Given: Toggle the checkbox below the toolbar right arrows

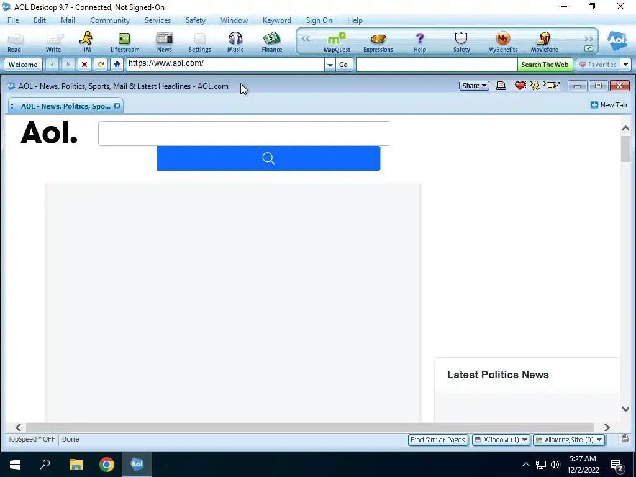Looking at the screenshot, I should point(589,48).
